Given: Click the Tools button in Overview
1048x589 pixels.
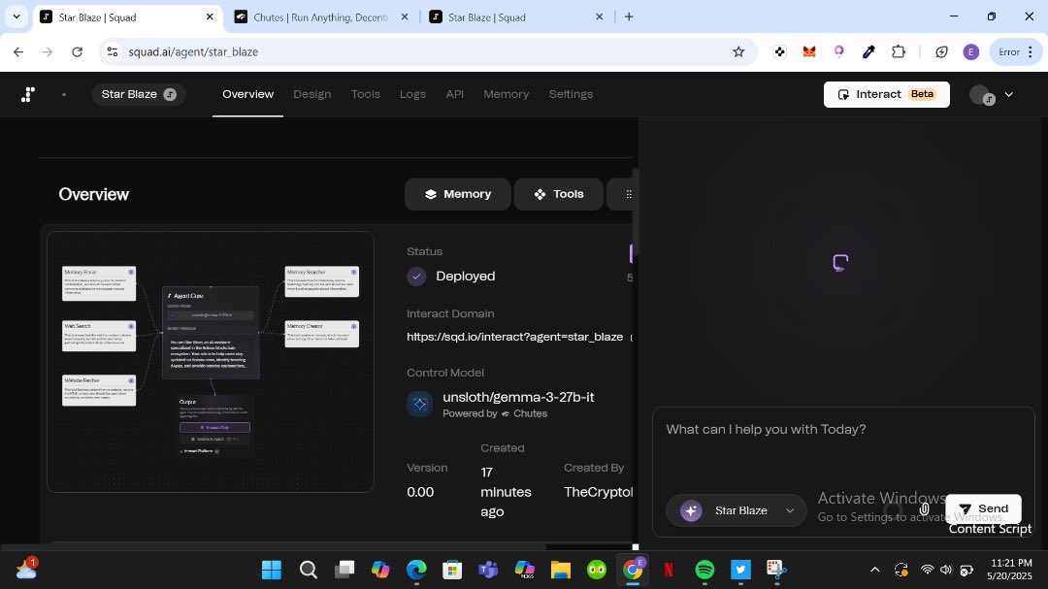Looking at the screenshot, I should 559,194.
